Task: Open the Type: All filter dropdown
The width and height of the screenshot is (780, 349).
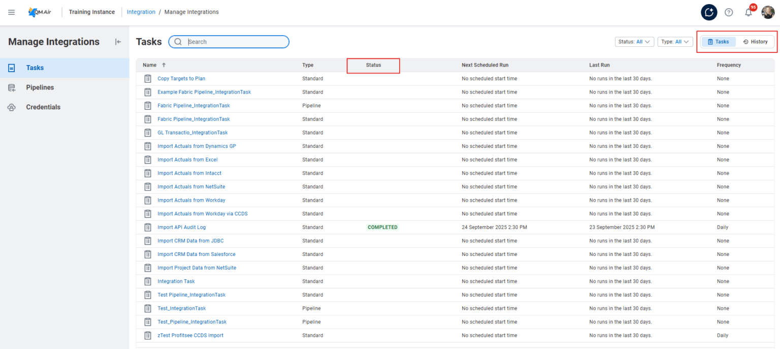Action: click(x=675, y=42)
